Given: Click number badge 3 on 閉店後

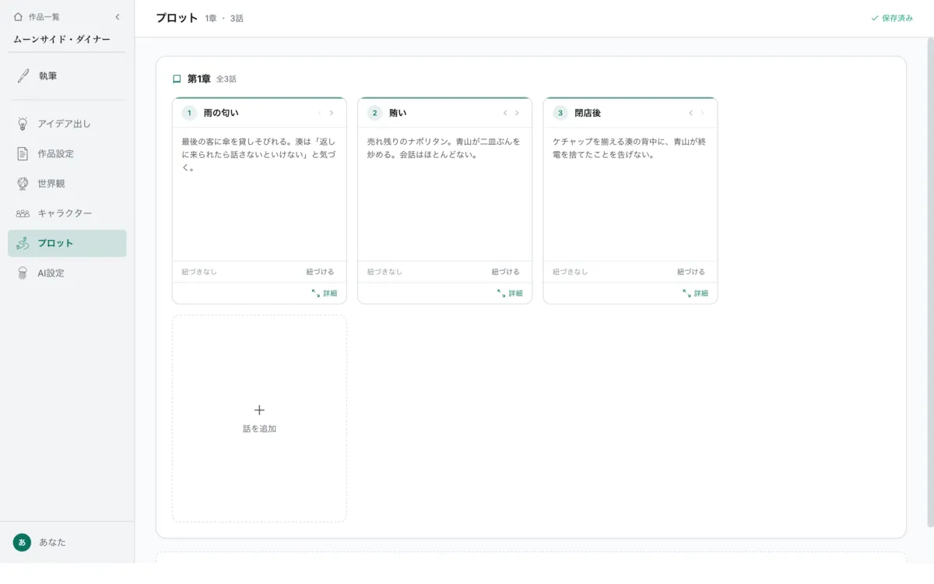Looking at the screenshot, I should pyautogui.click(x=560, y=113).
